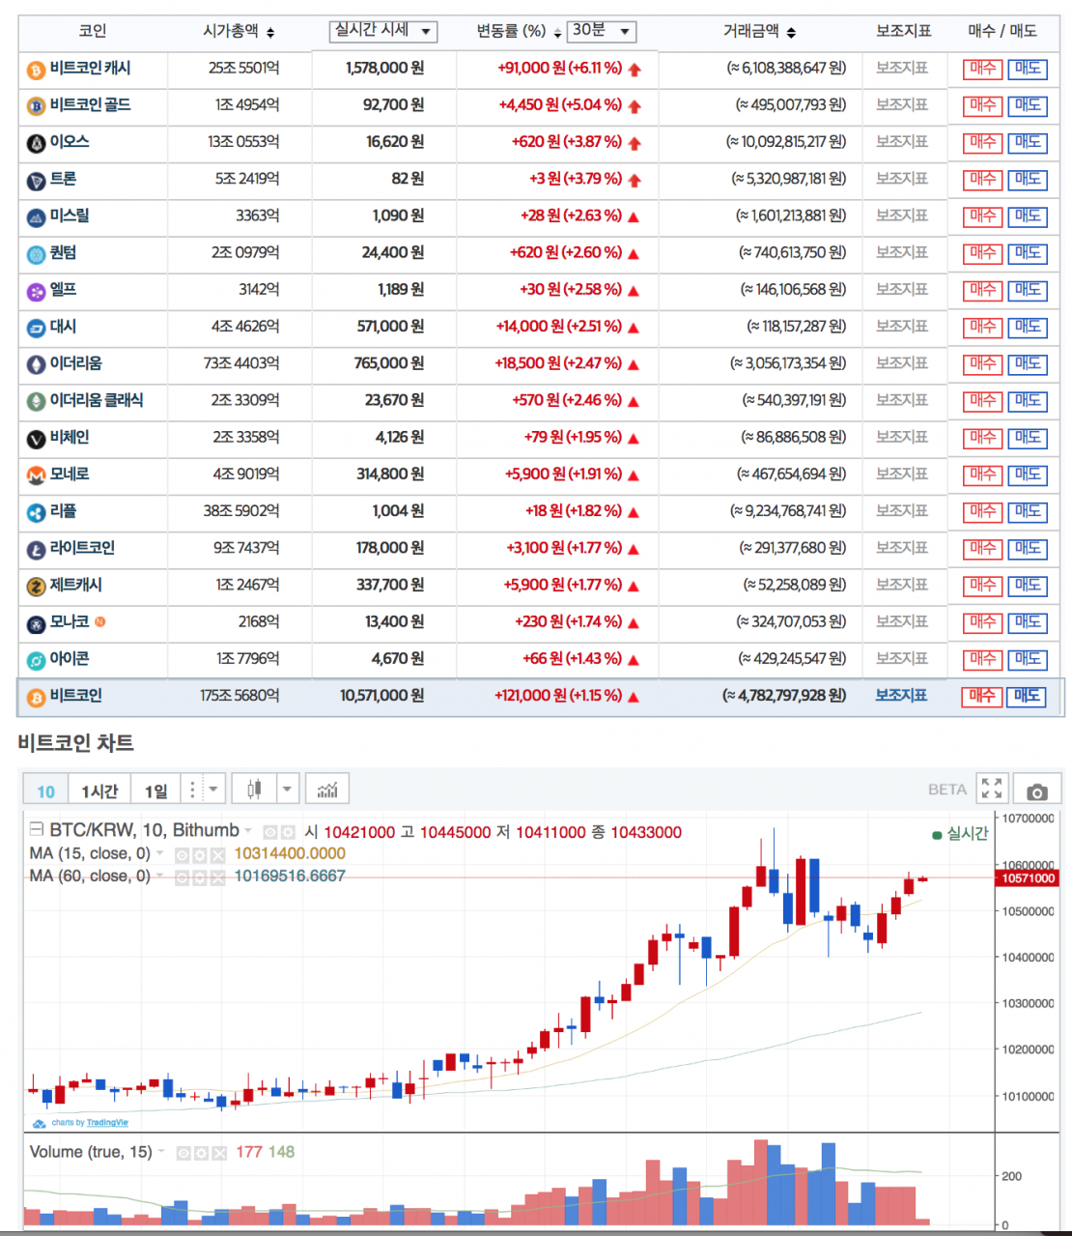Click the 라이트코인 coin icon

(x=36, y=550)
